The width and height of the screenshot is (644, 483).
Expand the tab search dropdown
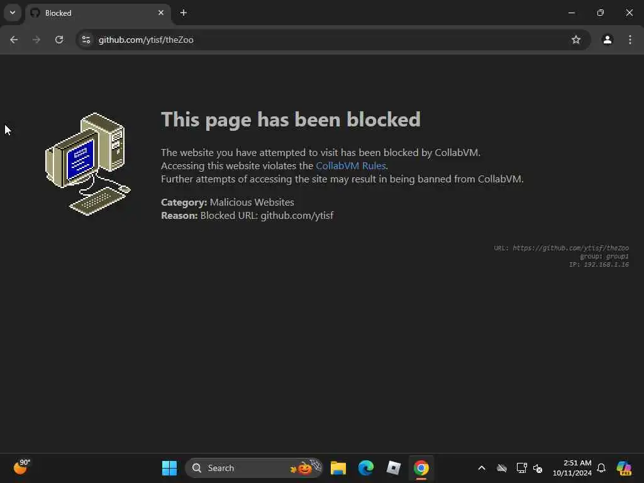coord(13,13)
